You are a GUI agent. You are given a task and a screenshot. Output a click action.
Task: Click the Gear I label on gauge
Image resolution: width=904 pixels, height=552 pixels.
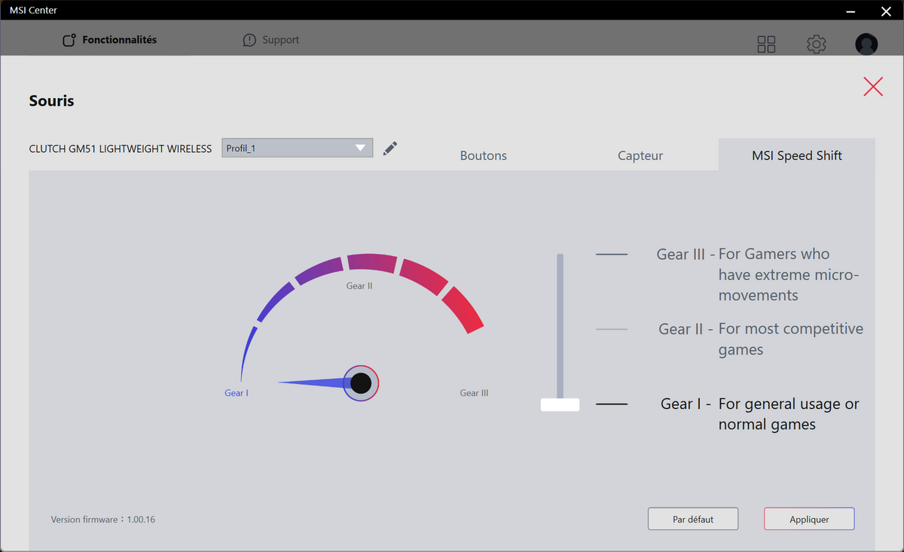tap(237, 393)
